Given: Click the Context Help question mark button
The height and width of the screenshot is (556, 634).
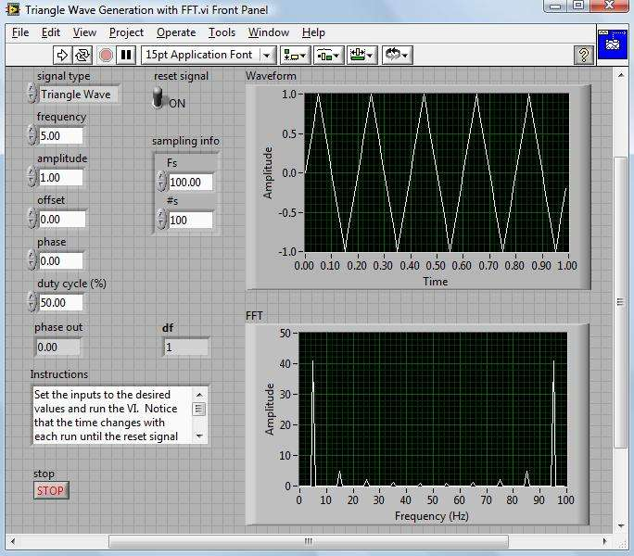Looking at the screenshot, I should [583, 55].
